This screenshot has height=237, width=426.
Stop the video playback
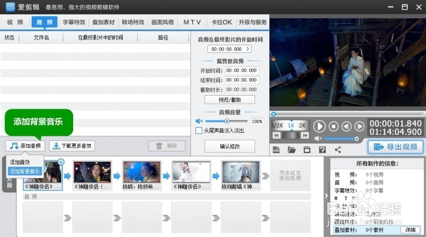[333, 126]
